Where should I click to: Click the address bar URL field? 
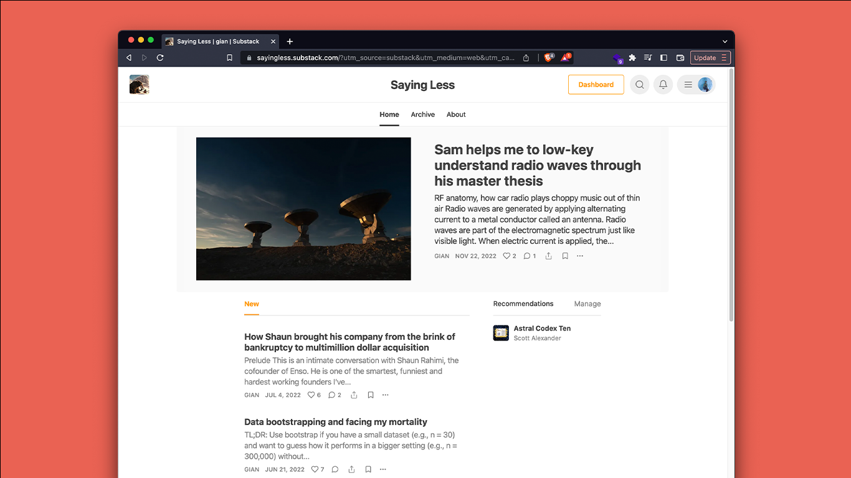[x=386, y=58]
